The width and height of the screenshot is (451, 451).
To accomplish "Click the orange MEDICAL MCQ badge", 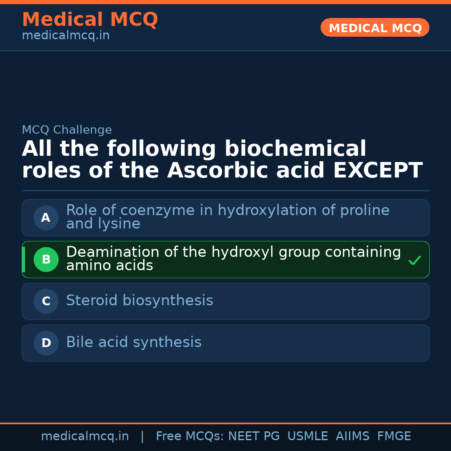I will coord(375,28).
